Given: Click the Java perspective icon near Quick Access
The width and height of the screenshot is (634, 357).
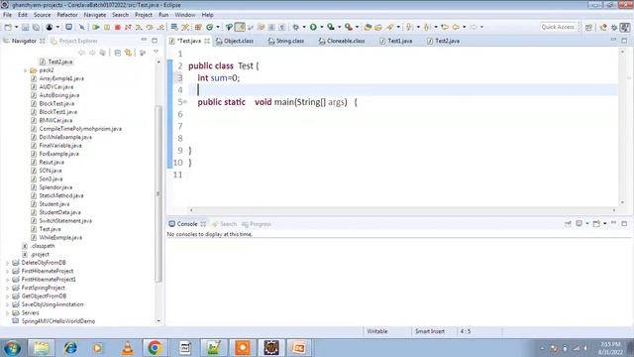Looking at the screenshot, I should pos(603,27).
